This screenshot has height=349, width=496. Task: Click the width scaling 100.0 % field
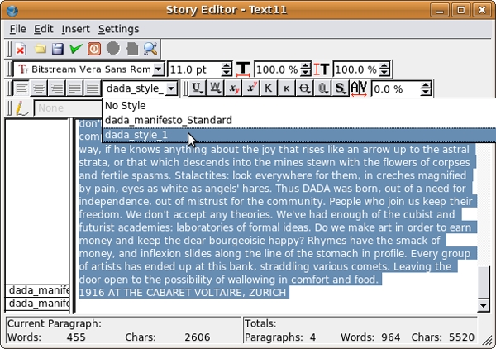[x=277, y=69]
